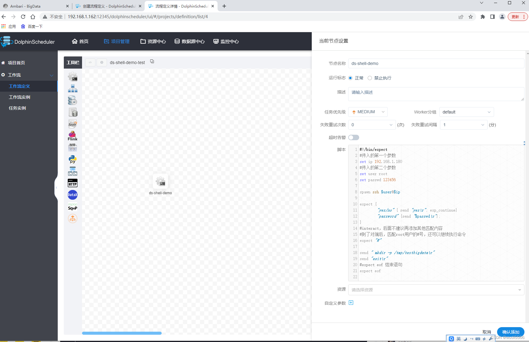
Task: Click the first toolbar button beside 工具栏
Action: [90, 63]
